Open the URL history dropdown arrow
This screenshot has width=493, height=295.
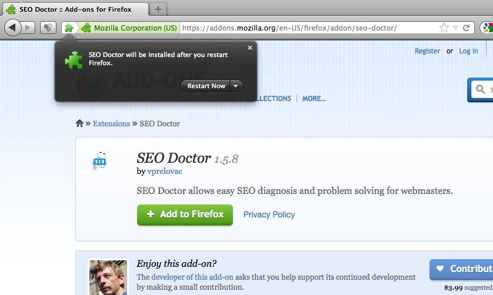(455, 28)
